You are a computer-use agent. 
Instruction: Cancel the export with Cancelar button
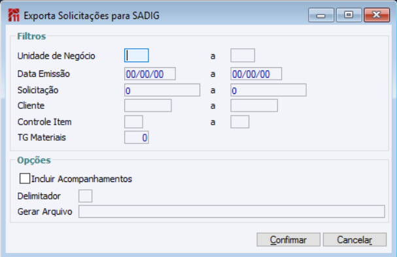coord(354,239)
